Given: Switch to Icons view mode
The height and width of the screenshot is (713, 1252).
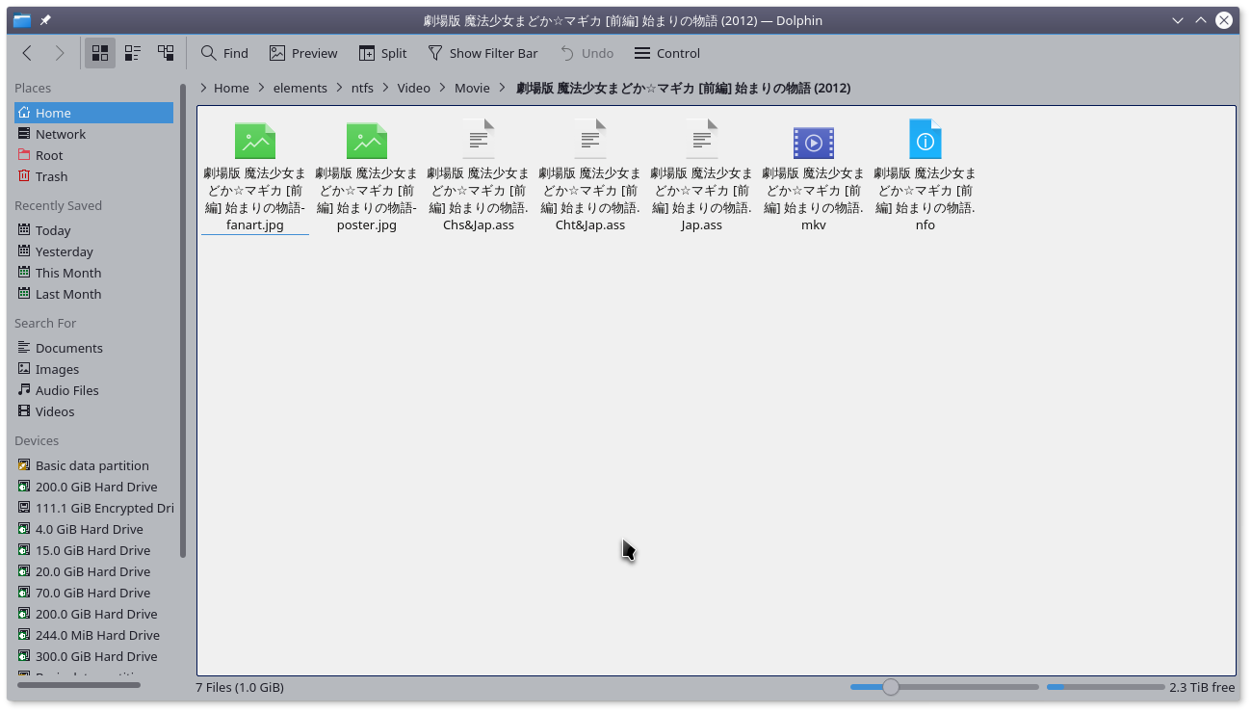Looking at the screenshot, I should coord(100,53).
